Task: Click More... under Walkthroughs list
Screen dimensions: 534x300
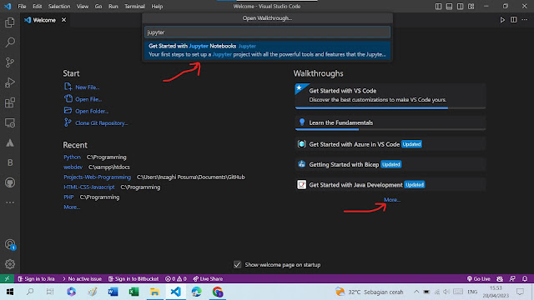Action: tap(392, 200)
